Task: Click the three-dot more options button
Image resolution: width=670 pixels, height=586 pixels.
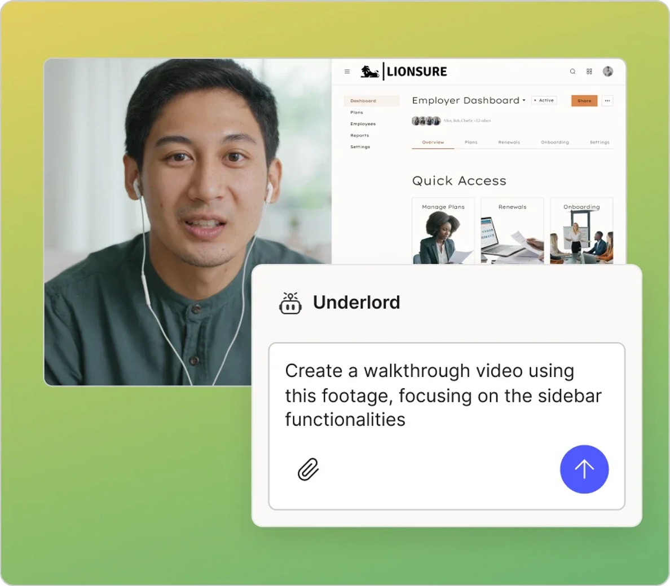Action: [607, 101]
